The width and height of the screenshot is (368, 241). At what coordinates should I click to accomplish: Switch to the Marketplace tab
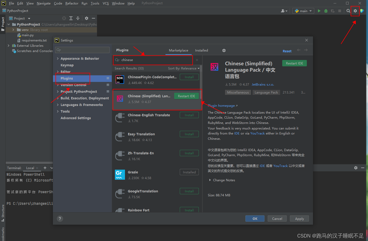(178, 50)
